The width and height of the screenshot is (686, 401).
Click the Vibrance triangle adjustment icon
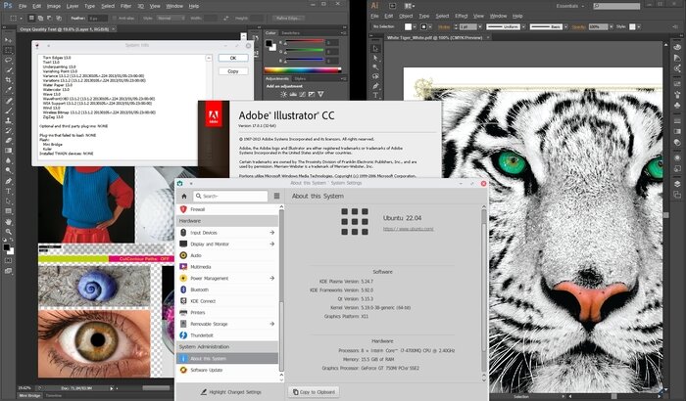[x=320, y=94]
